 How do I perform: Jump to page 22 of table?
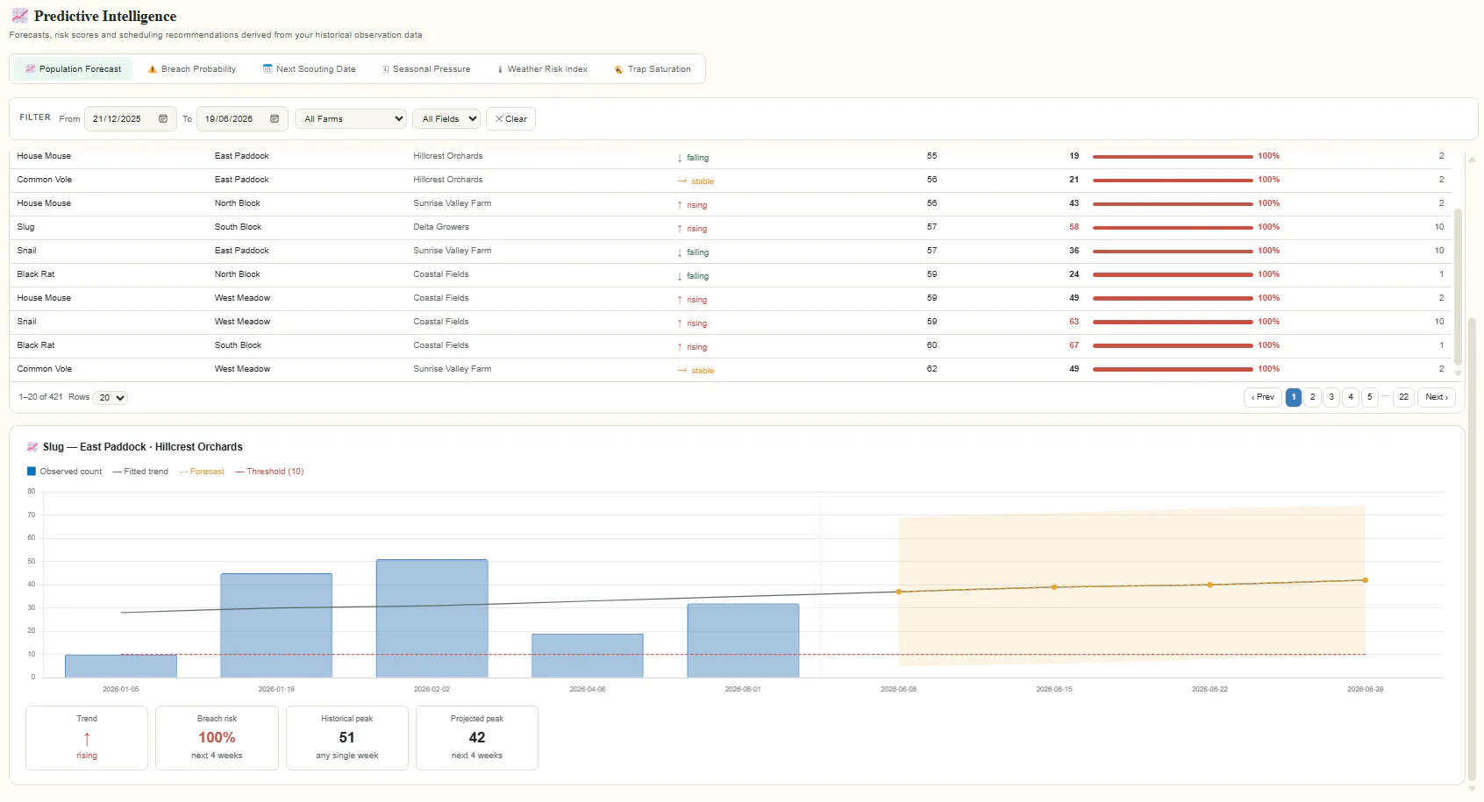[x=1403, y=397]
